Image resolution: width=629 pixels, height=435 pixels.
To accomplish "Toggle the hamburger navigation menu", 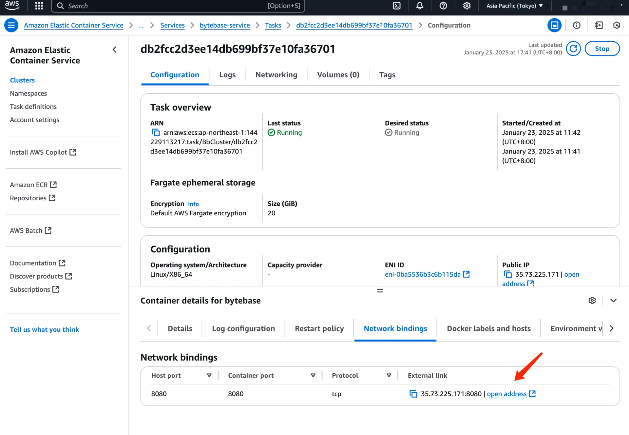I will coord(11,25).
